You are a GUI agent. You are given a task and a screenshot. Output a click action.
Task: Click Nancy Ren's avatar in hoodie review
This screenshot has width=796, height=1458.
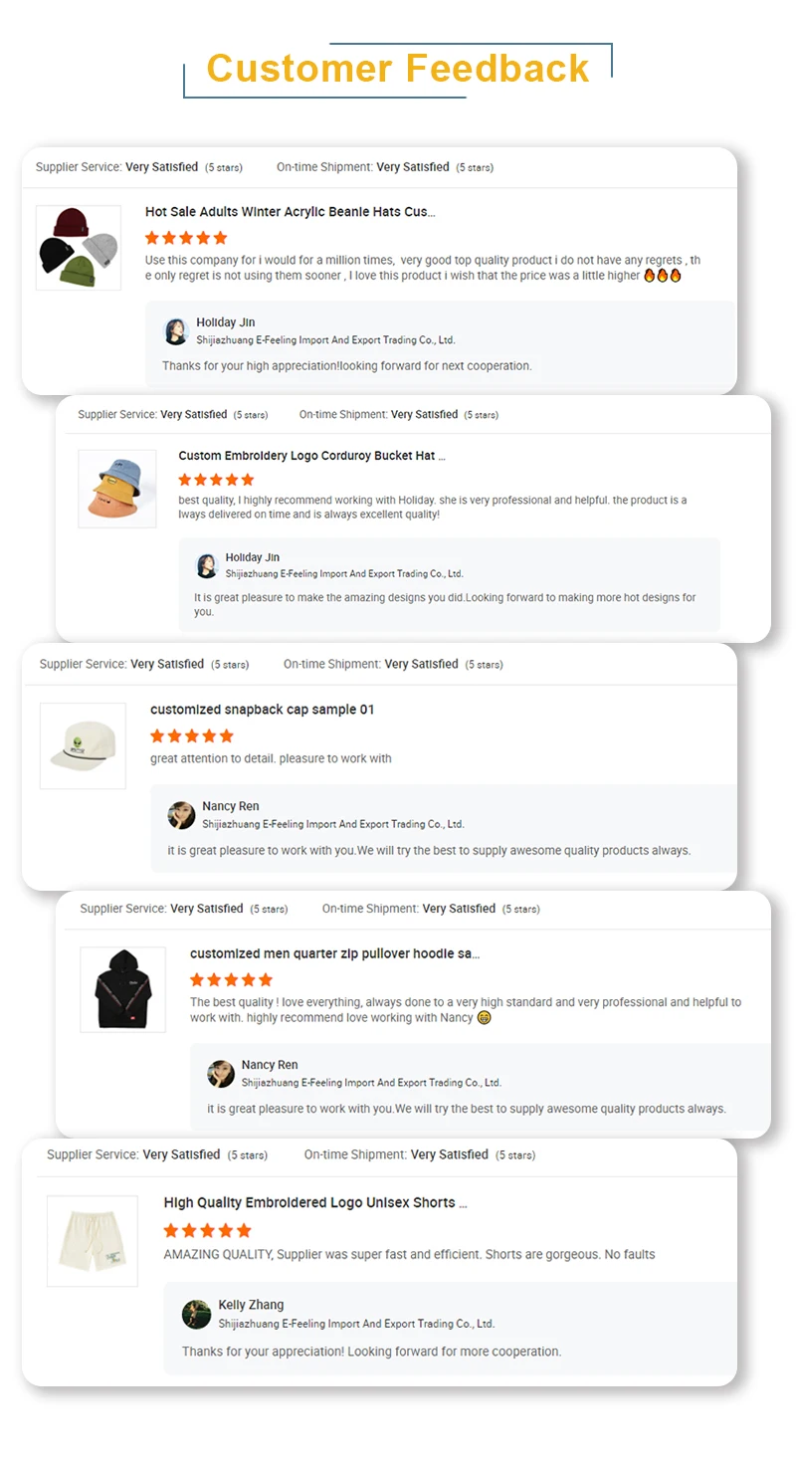click(221, 1073)
